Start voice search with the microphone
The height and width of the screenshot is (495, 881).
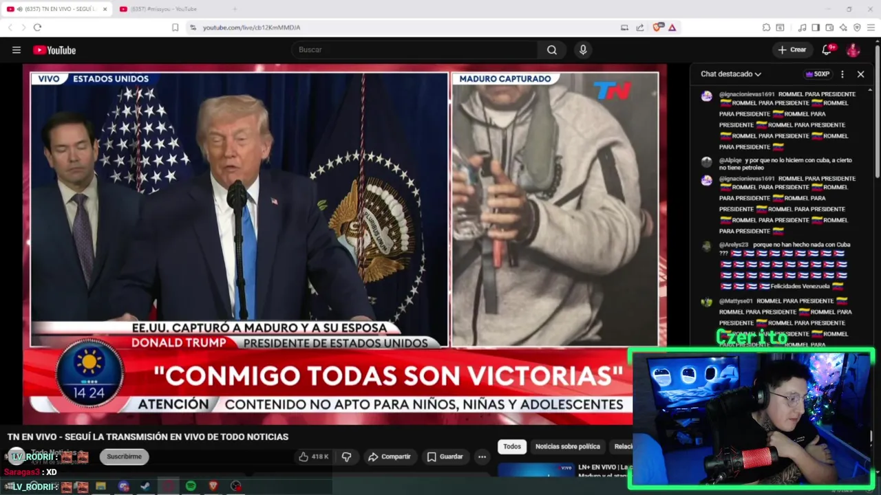(583, 49)
